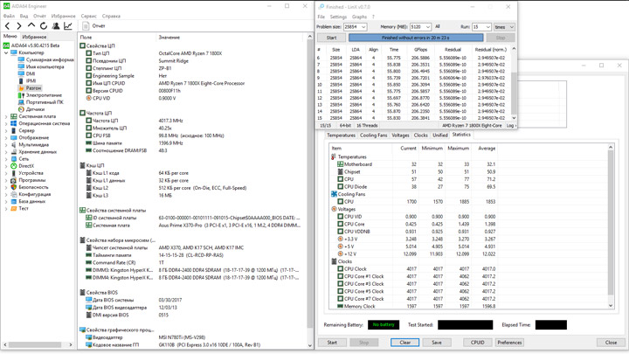Collapse the Компьютер tree node

(6, 52)
